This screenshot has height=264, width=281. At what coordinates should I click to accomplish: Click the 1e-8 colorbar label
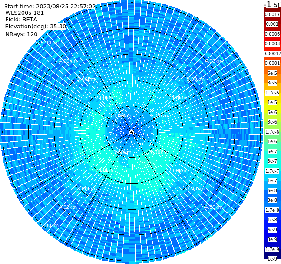click(x=272, y=220)
